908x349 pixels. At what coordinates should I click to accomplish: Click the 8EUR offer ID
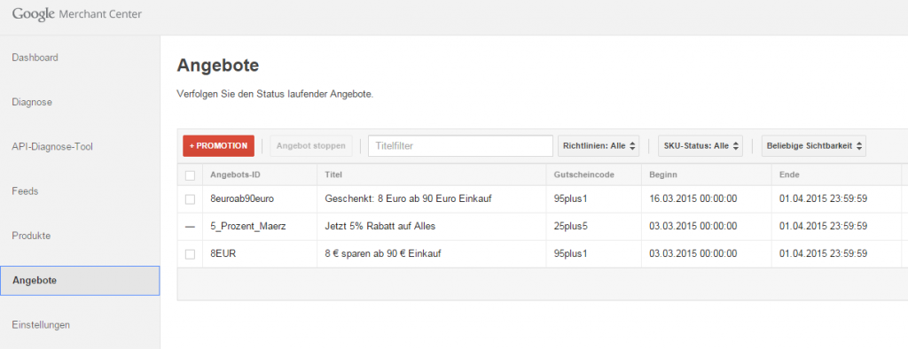click(x=223, y=253)
